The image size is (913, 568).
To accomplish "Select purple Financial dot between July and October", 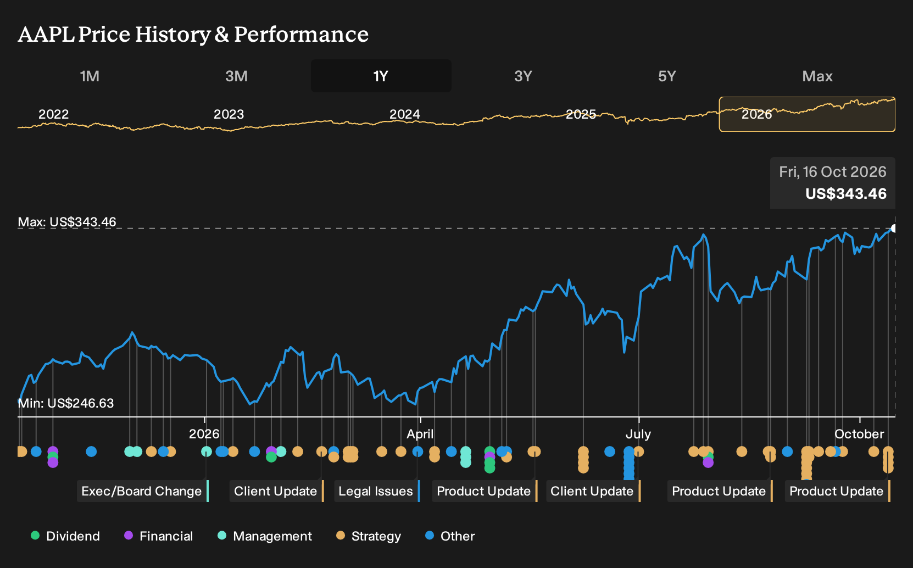I will click(708, 463).
